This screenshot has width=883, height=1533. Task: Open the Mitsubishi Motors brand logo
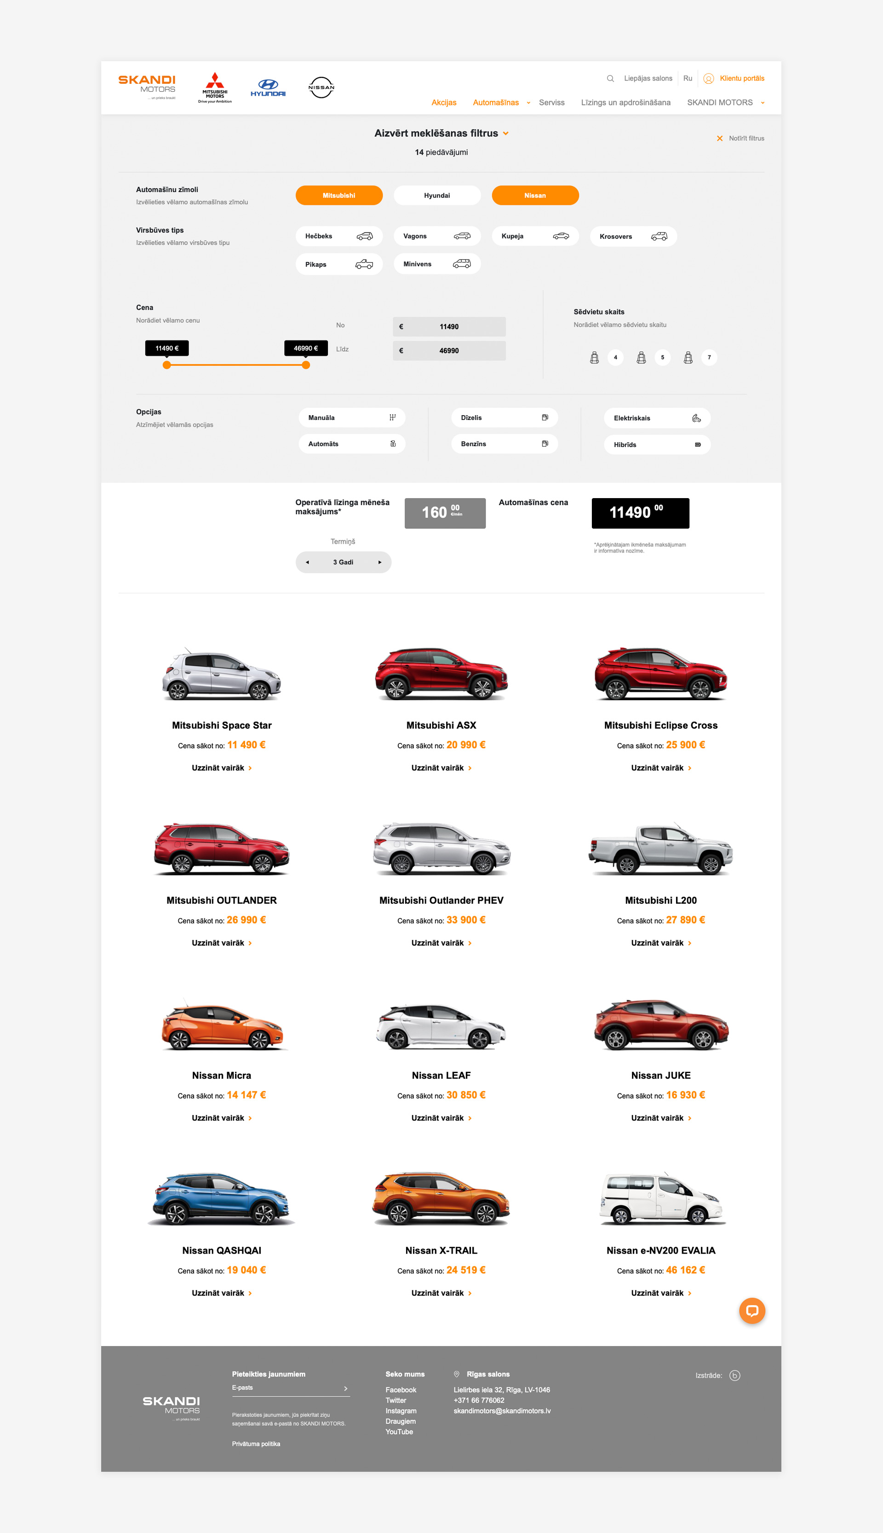pyautogui.click(x=215, y=88)
